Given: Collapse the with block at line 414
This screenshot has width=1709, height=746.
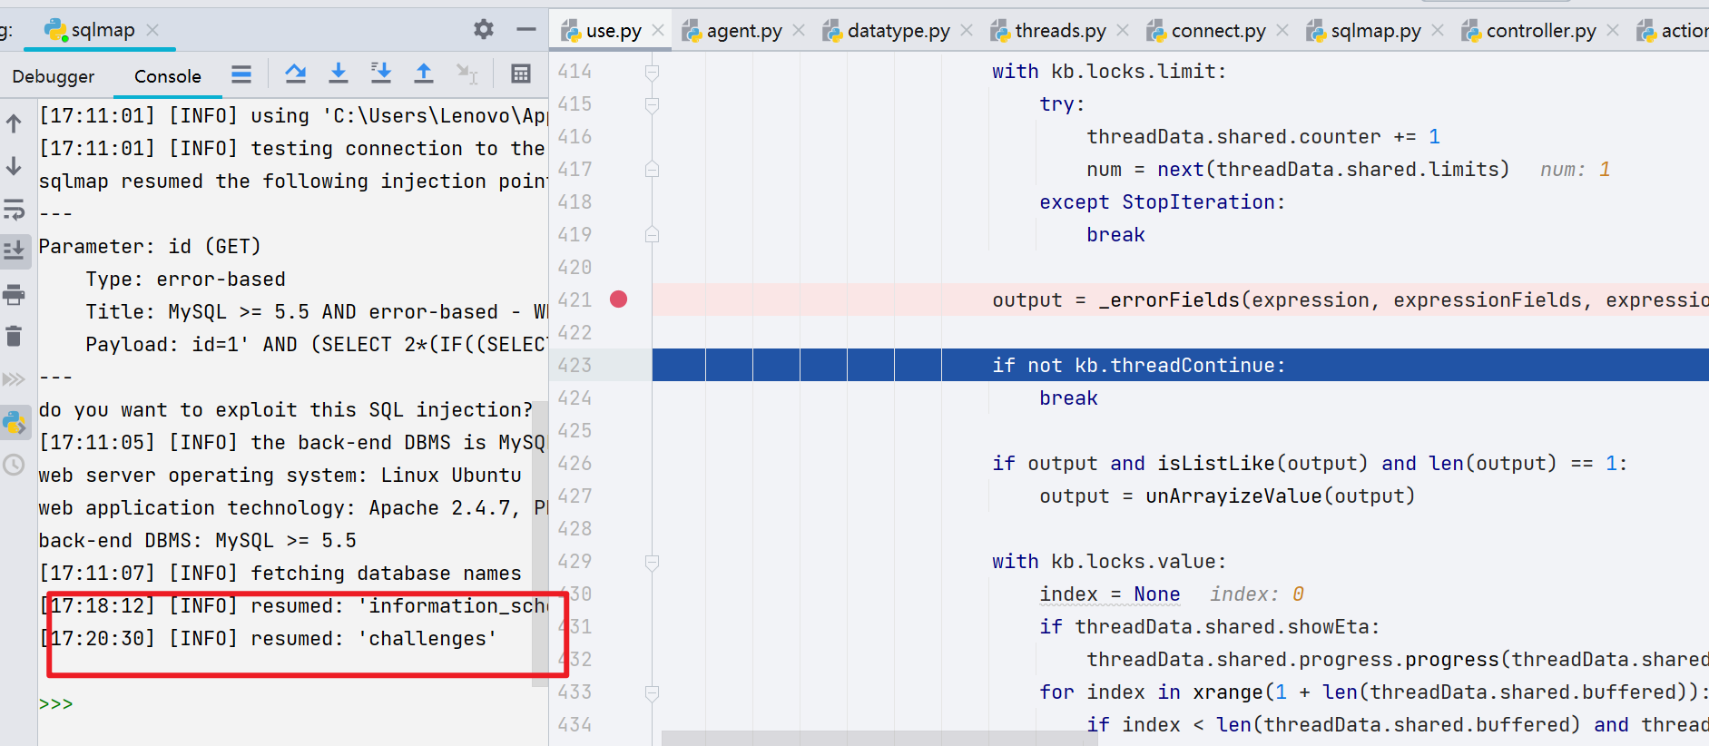Looking at the screenshot, I should 652,72.
